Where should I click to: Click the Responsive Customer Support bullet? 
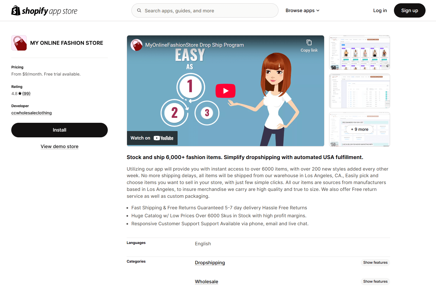220,224
